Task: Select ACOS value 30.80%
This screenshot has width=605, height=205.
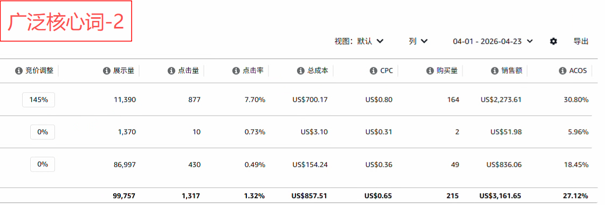Action: pyautogui.click(x=576, y=100)
